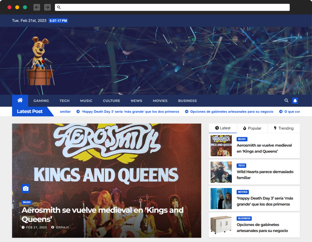Open sidebar article 'Happy Death Day 3'
312x242 pixels.
(265, 201)
